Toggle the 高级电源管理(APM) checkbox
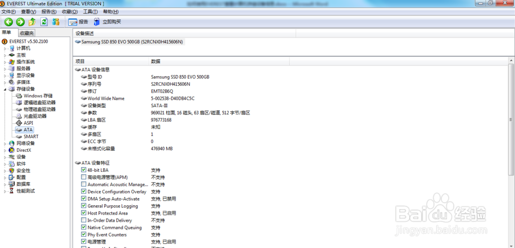 click(x=83, y=177)
